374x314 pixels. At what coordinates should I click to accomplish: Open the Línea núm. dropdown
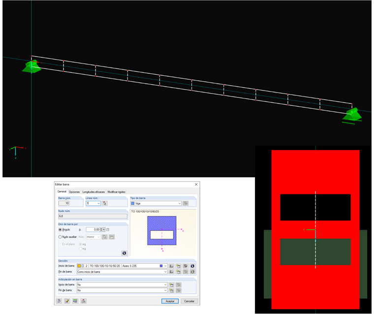(98, 203)
